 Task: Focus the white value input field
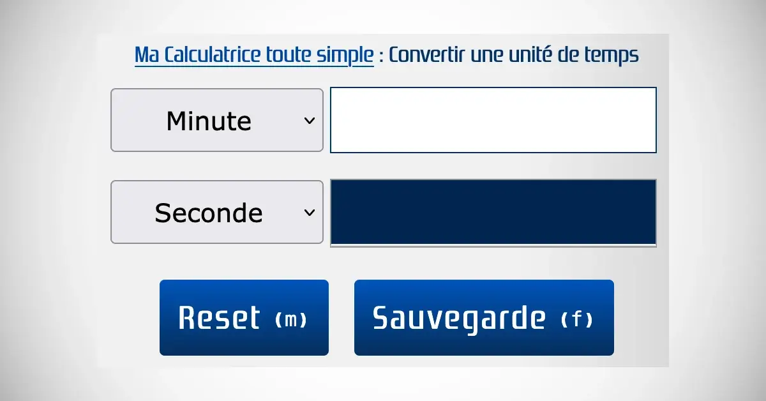click(x=493, y=121)
